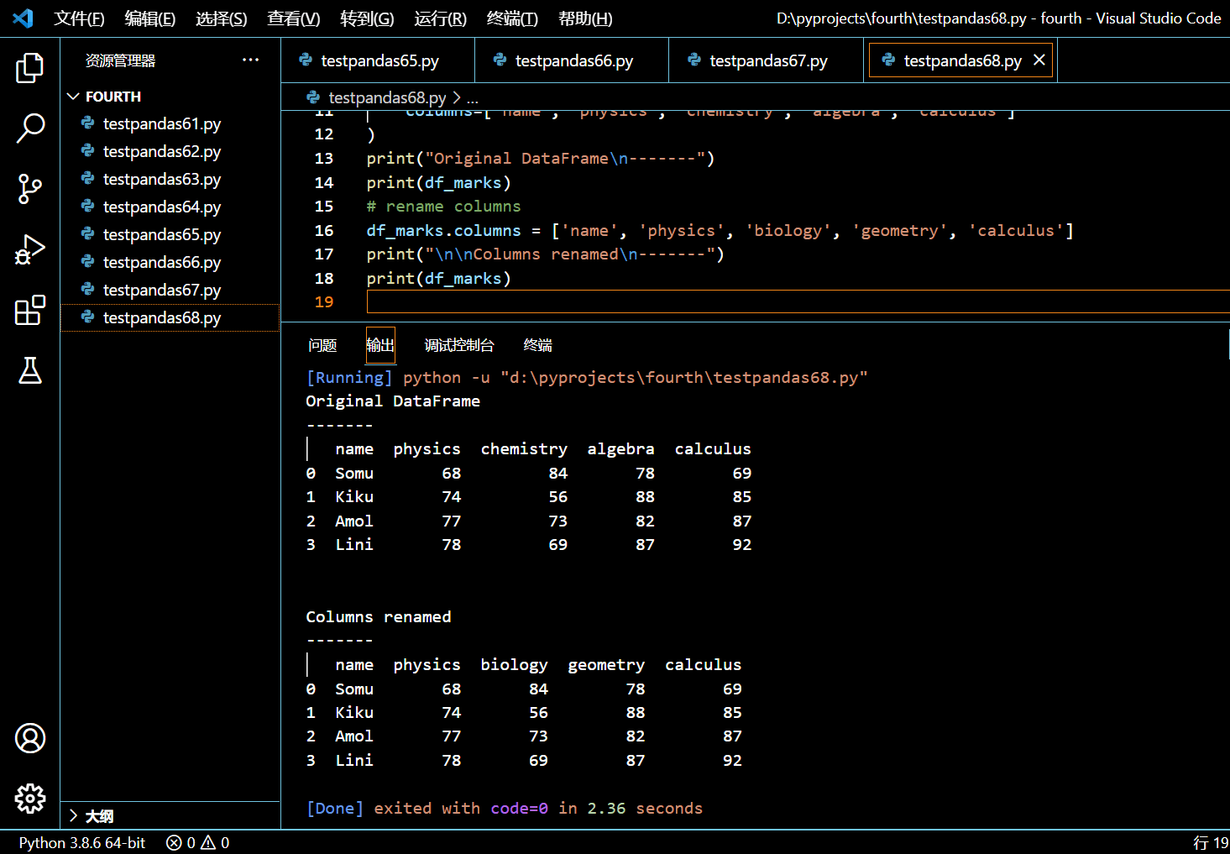Open Run and Debug view icon

pyautogui.click(x=30, y=249)
